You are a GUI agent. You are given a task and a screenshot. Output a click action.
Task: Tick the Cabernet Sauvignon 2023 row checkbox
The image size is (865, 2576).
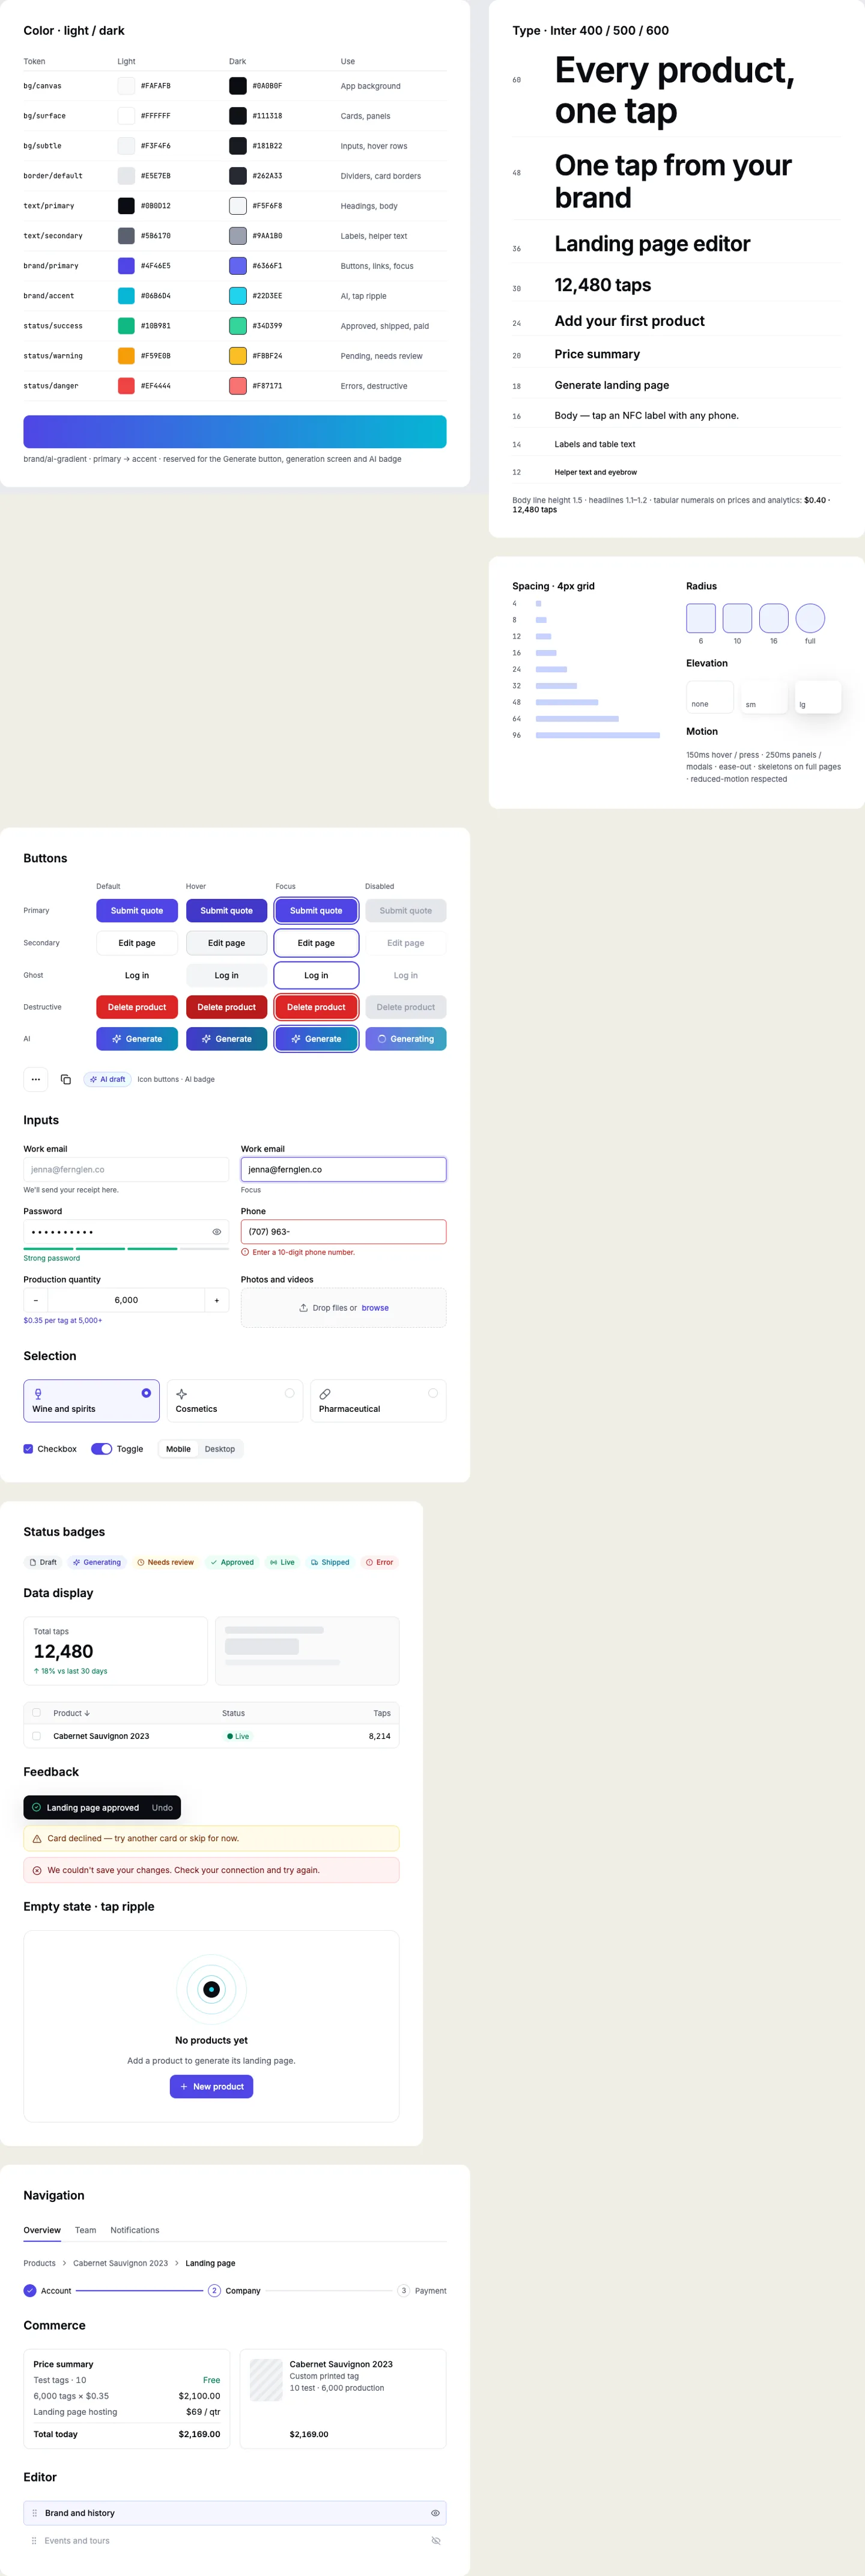pos(37,1736)
